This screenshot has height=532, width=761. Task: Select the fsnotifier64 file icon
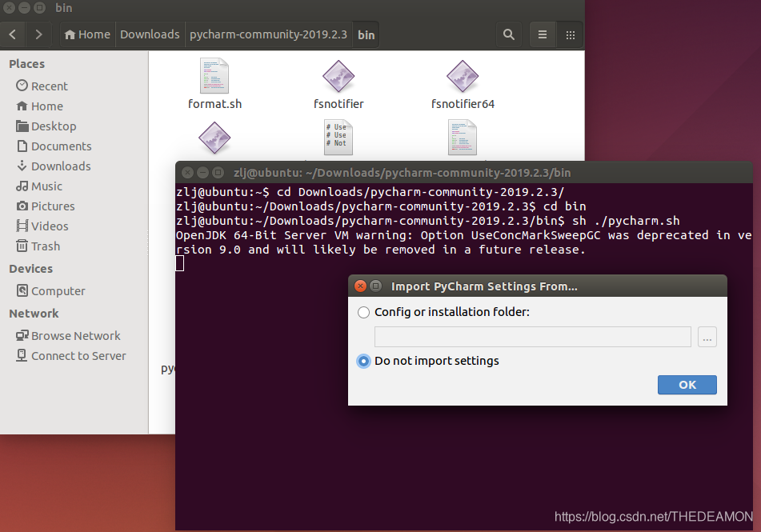pyautogui.click(x=463, y=76)
